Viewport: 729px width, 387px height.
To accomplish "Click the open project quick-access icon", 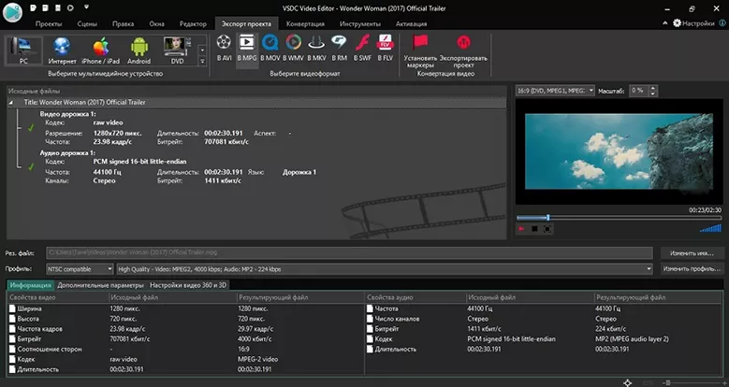I will coord(46,7).
